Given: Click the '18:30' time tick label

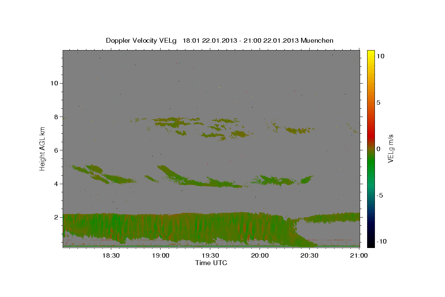Looking at the screenshot, I should point(111,256).
